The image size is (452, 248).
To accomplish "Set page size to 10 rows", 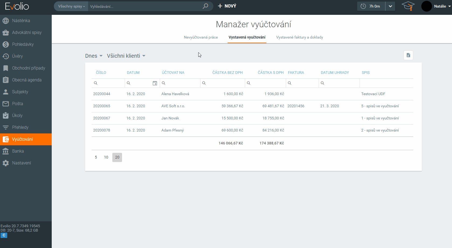I will (x=106, y=157).
